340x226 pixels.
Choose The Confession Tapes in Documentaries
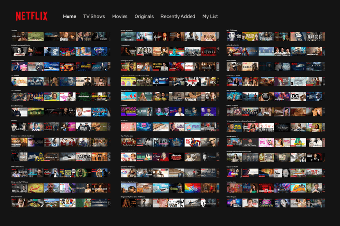100,203
